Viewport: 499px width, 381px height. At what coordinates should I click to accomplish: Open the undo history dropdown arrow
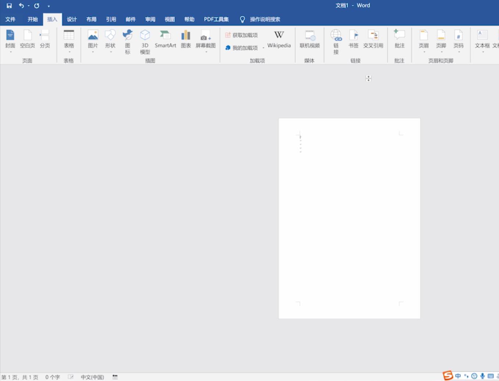29,6
